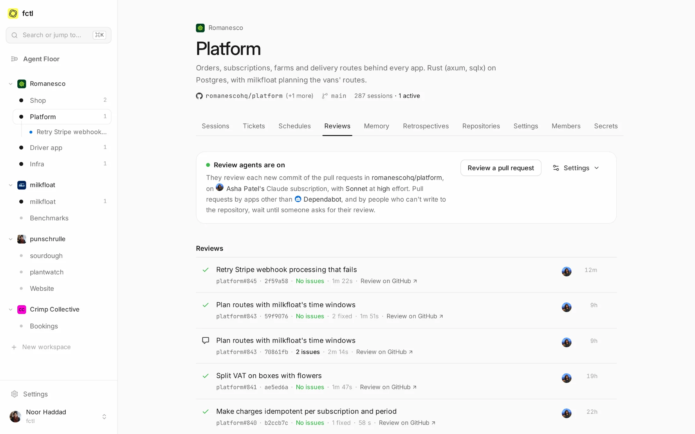The image size is (695, 434).
Task: Click the Dependabot icon in review description
Action: [x=298, y=199]
